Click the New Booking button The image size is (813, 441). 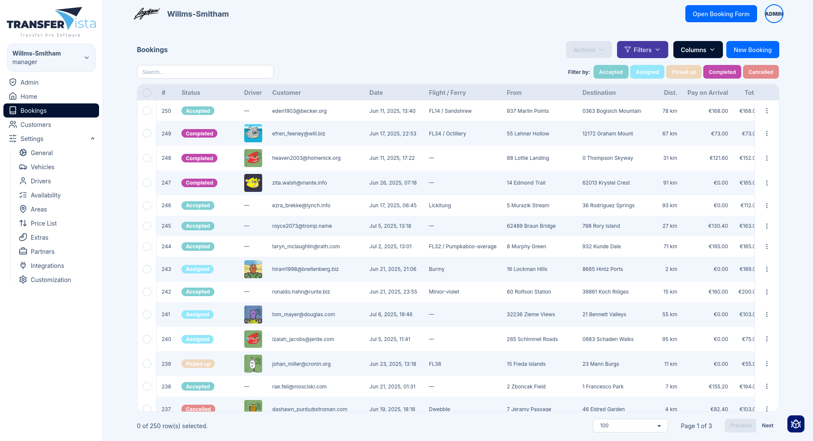coord(752,50)
